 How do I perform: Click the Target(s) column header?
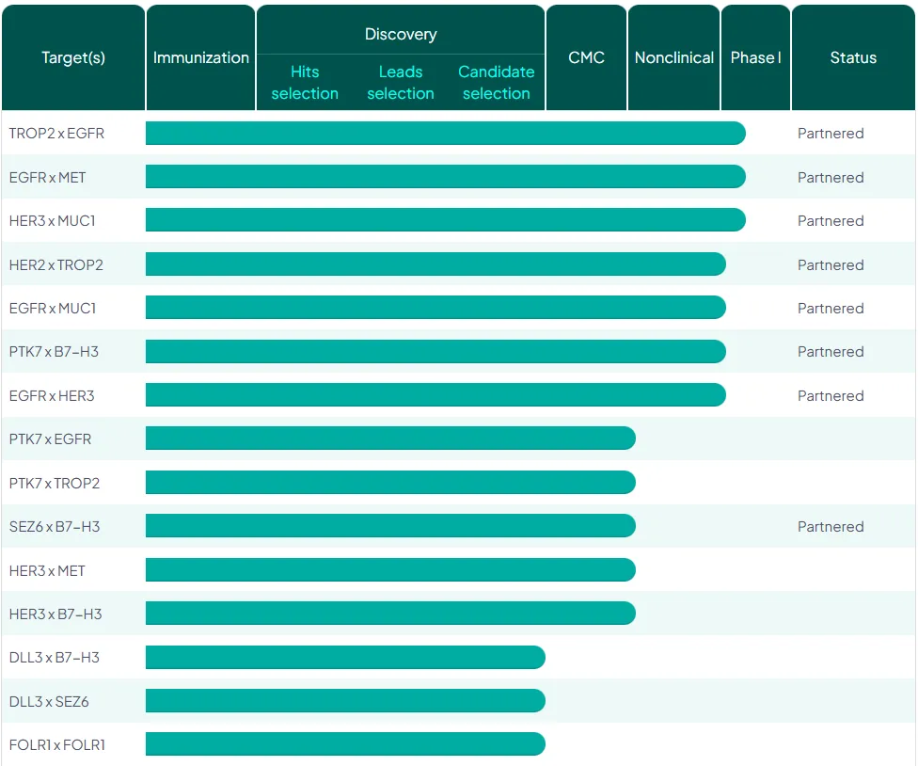point(73,57)
